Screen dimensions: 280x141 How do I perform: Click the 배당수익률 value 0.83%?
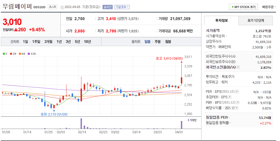[x=267, y=108]
